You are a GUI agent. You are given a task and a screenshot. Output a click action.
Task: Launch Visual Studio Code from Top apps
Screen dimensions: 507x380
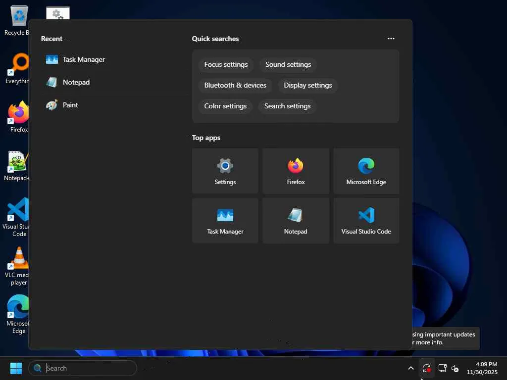tap(366, 220)
